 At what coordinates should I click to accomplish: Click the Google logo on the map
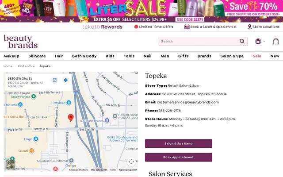pyautogui.click(x=71, y=165)
